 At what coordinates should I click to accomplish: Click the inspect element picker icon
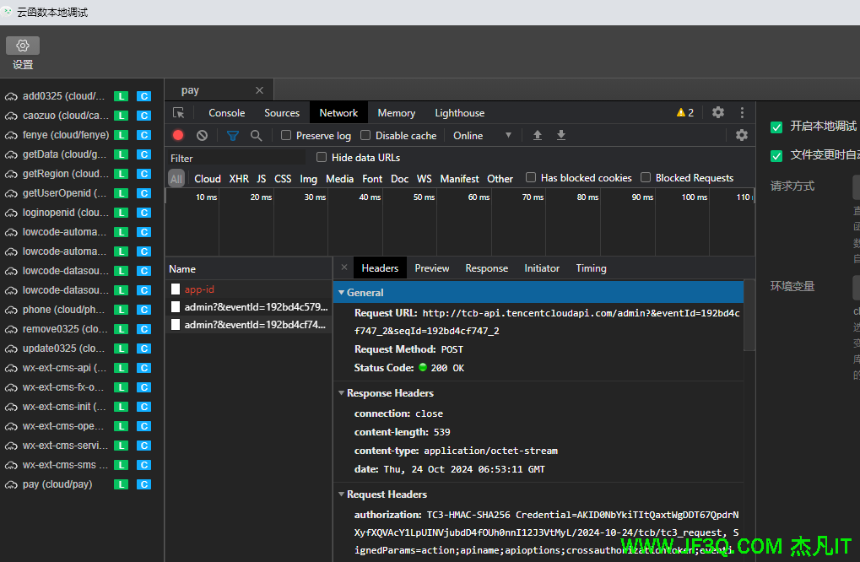point(179,113)
